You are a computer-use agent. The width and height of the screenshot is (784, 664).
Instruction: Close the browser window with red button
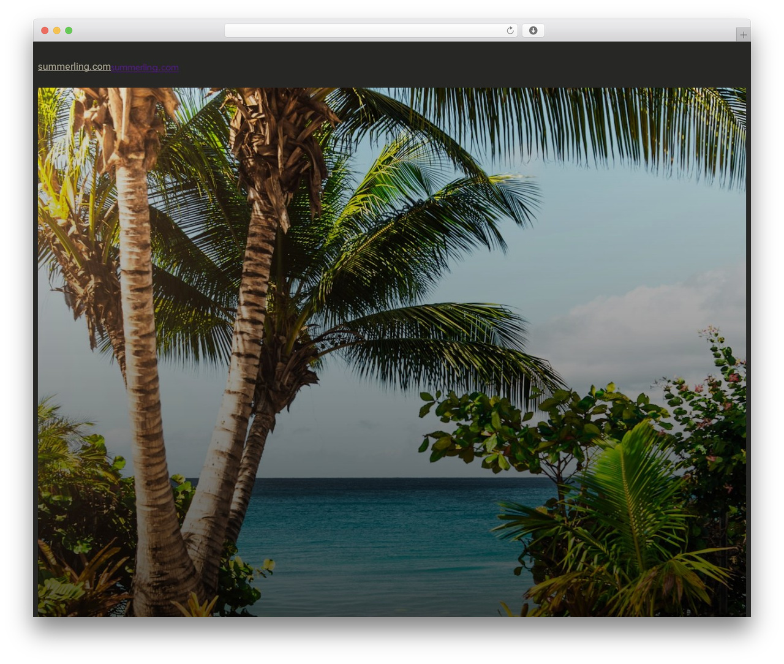[x=45, y=31]
